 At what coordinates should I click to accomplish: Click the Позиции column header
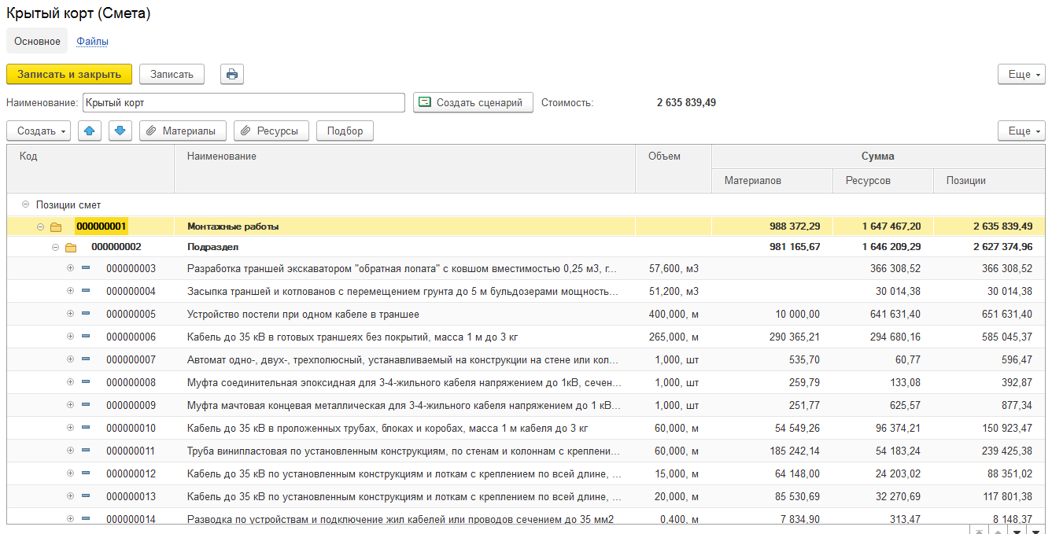990,181
